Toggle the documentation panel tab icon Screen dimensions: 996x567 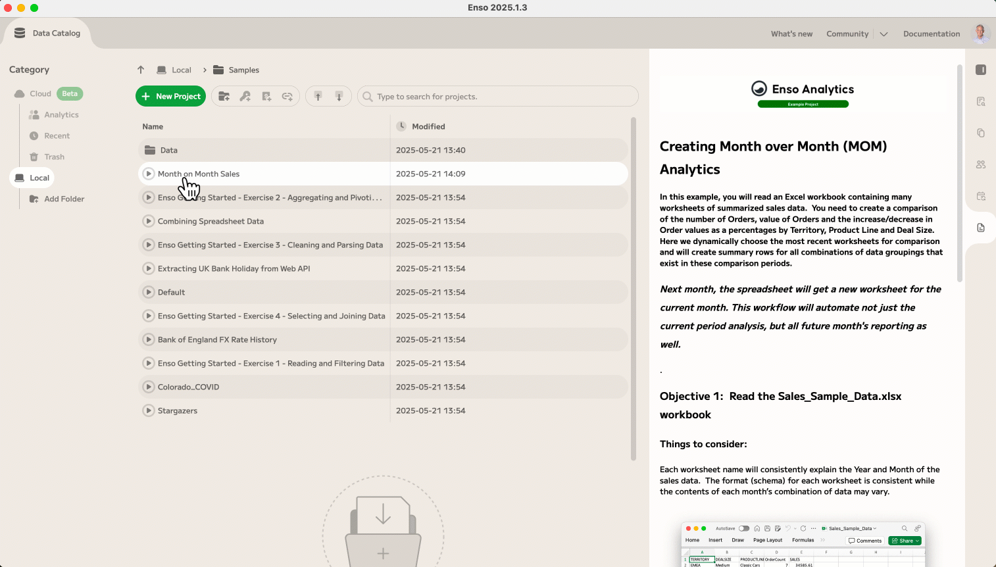point(981,228)
